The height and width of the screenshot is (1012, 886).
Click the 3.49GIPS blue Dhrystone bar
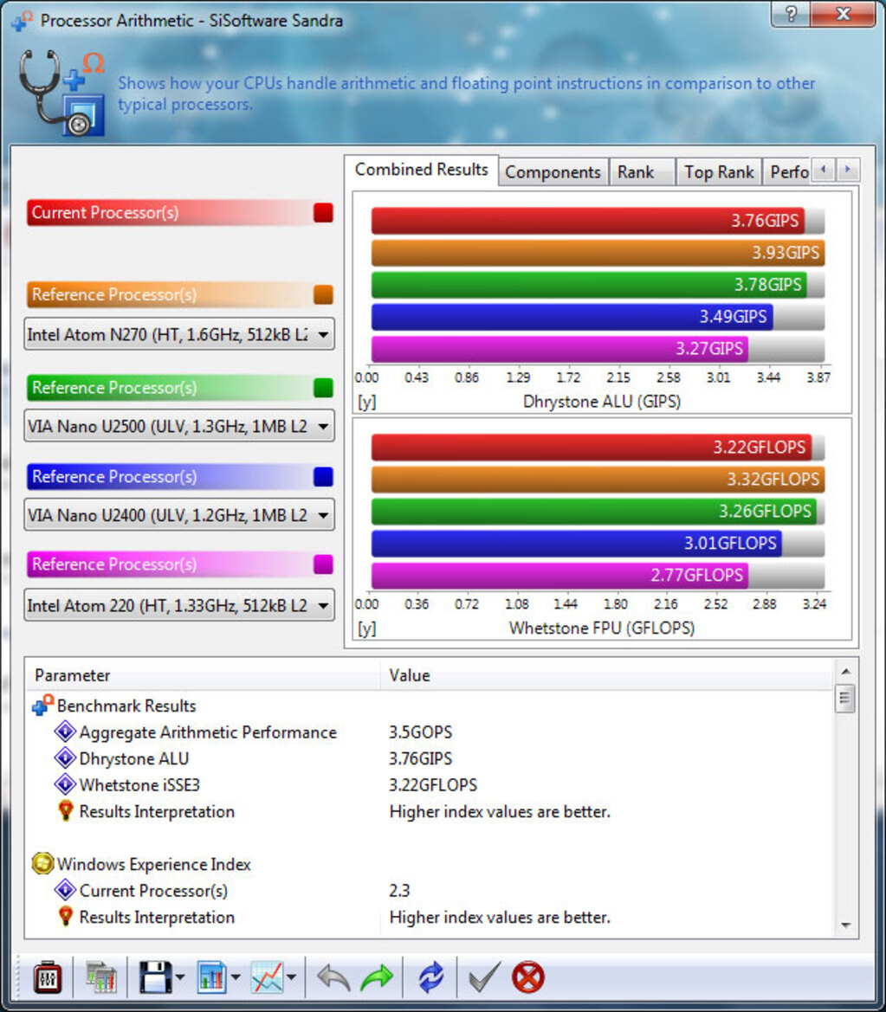pyautogui.click(x=572, y=316)
